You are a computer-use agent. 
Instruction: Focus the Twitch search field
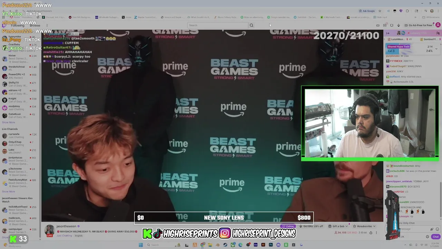coord(218,25)
